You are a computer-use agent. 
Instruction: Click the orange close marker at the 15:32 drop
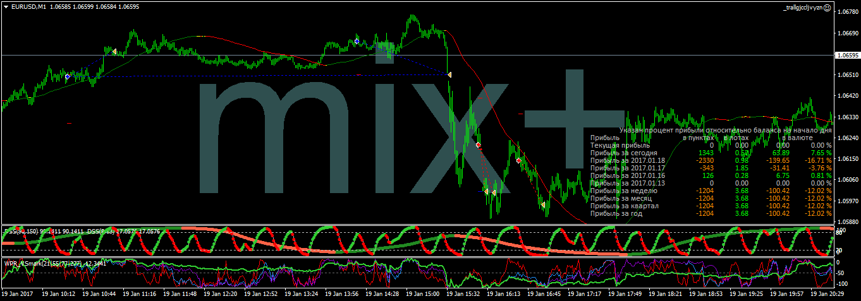(x=449, y=74)
